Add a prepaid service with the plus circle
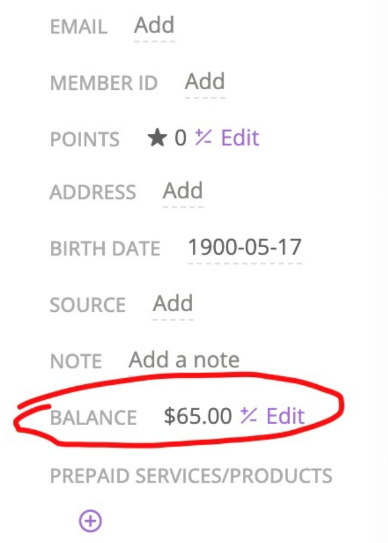The height and width of the screenshot is (543, 388). pyautogui.click(x=90, y=521)
